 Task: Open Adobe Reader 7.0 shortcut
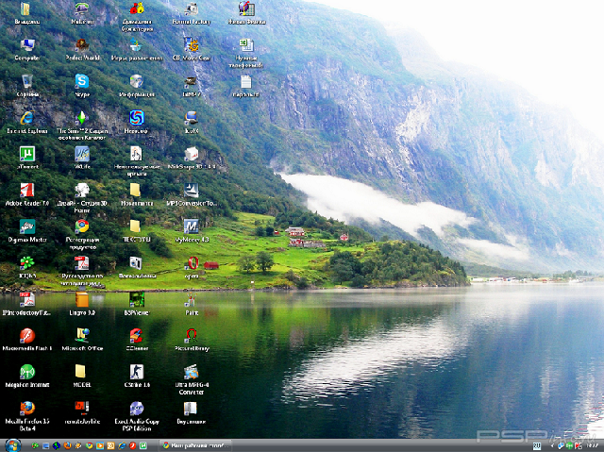click(26, 190)
